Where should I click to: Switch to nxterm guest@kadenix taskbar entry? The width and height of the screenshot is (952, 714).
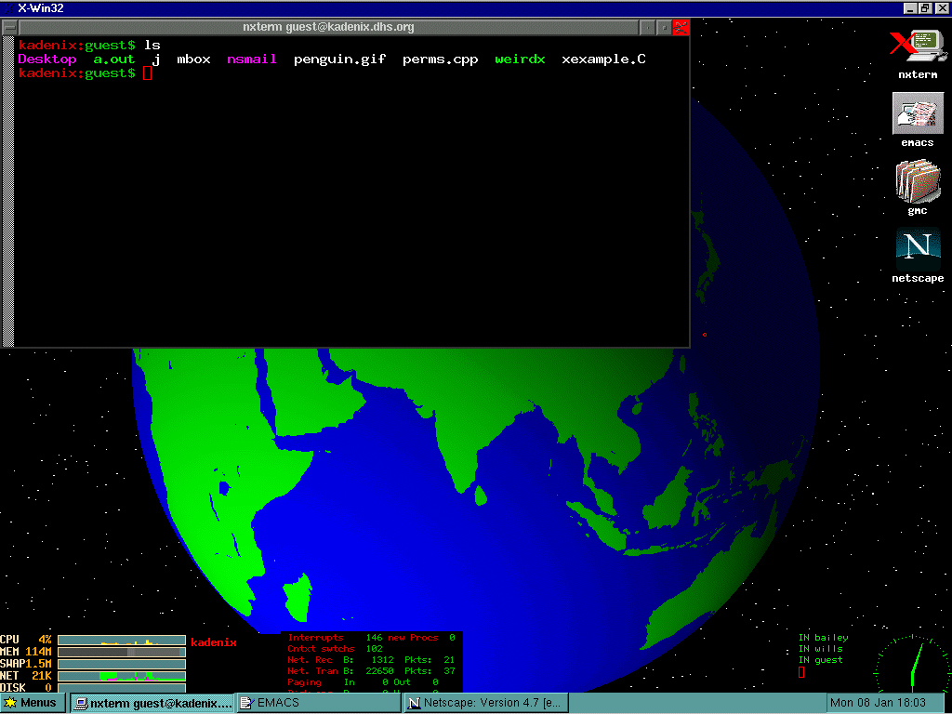coord(152,703)
